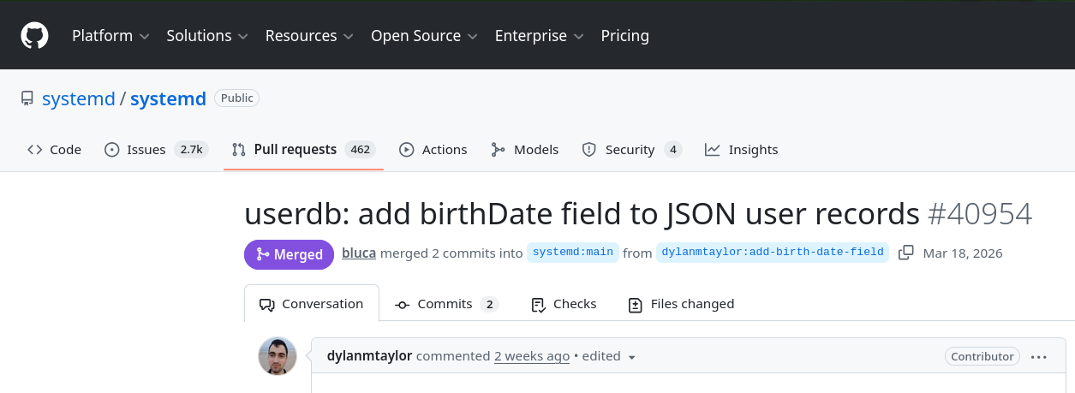This screenshot has height=393, width=1075.
Task: Open the '2 weeks ago' timestamp link
Action: pos(532,356)
